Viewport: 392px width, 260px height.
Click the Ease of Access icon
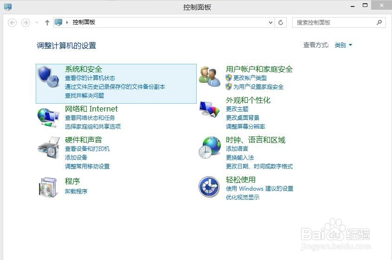pos(209,187)
